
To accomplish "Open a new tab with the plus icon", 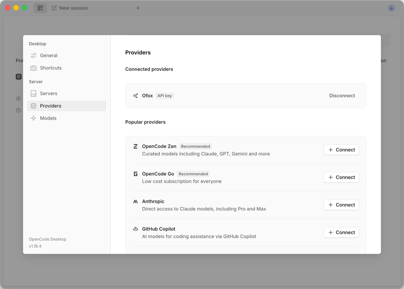I will [x=138, y=8].
